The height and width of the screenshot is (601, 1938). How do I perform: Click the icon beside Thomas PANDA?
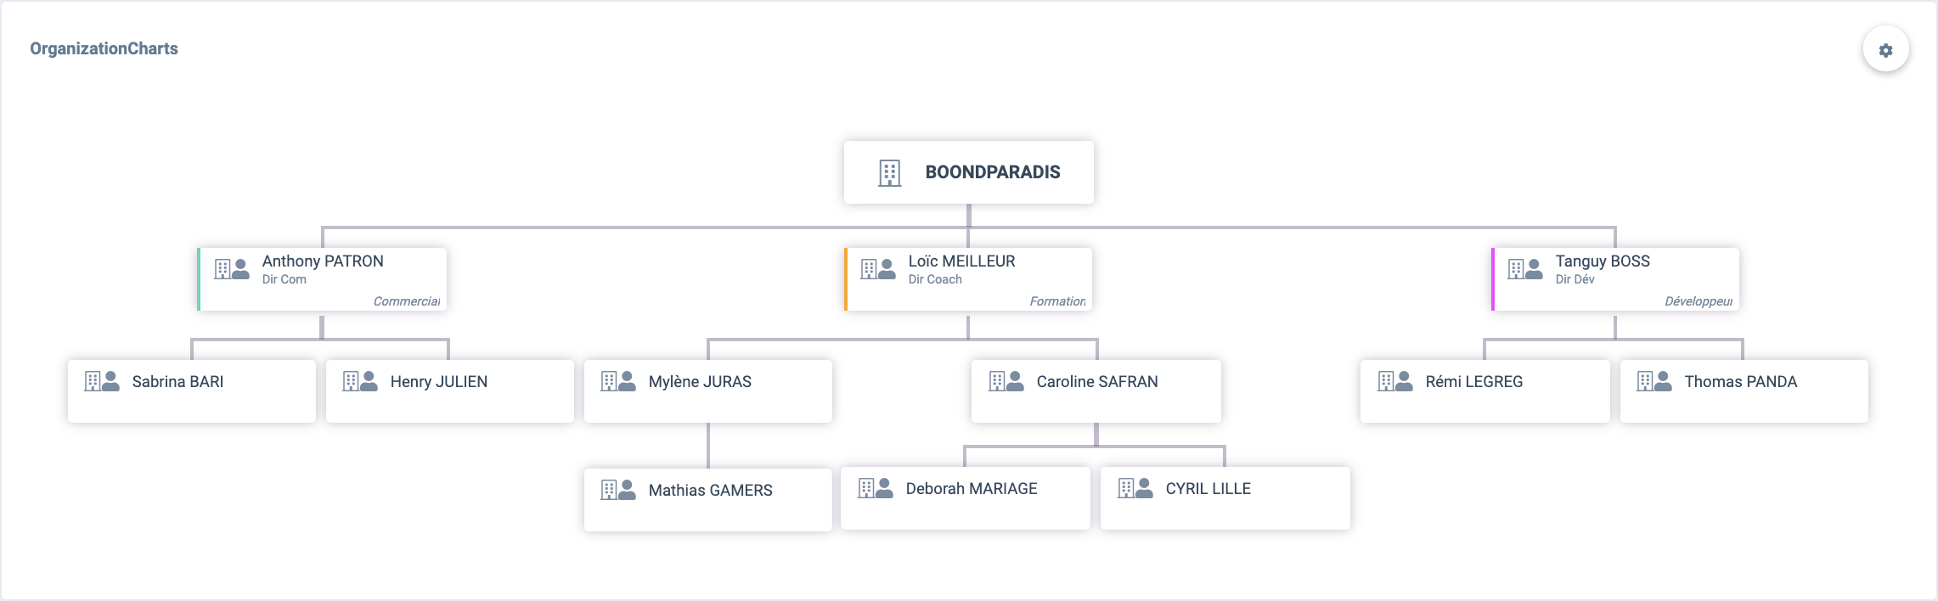[1654, 381]
